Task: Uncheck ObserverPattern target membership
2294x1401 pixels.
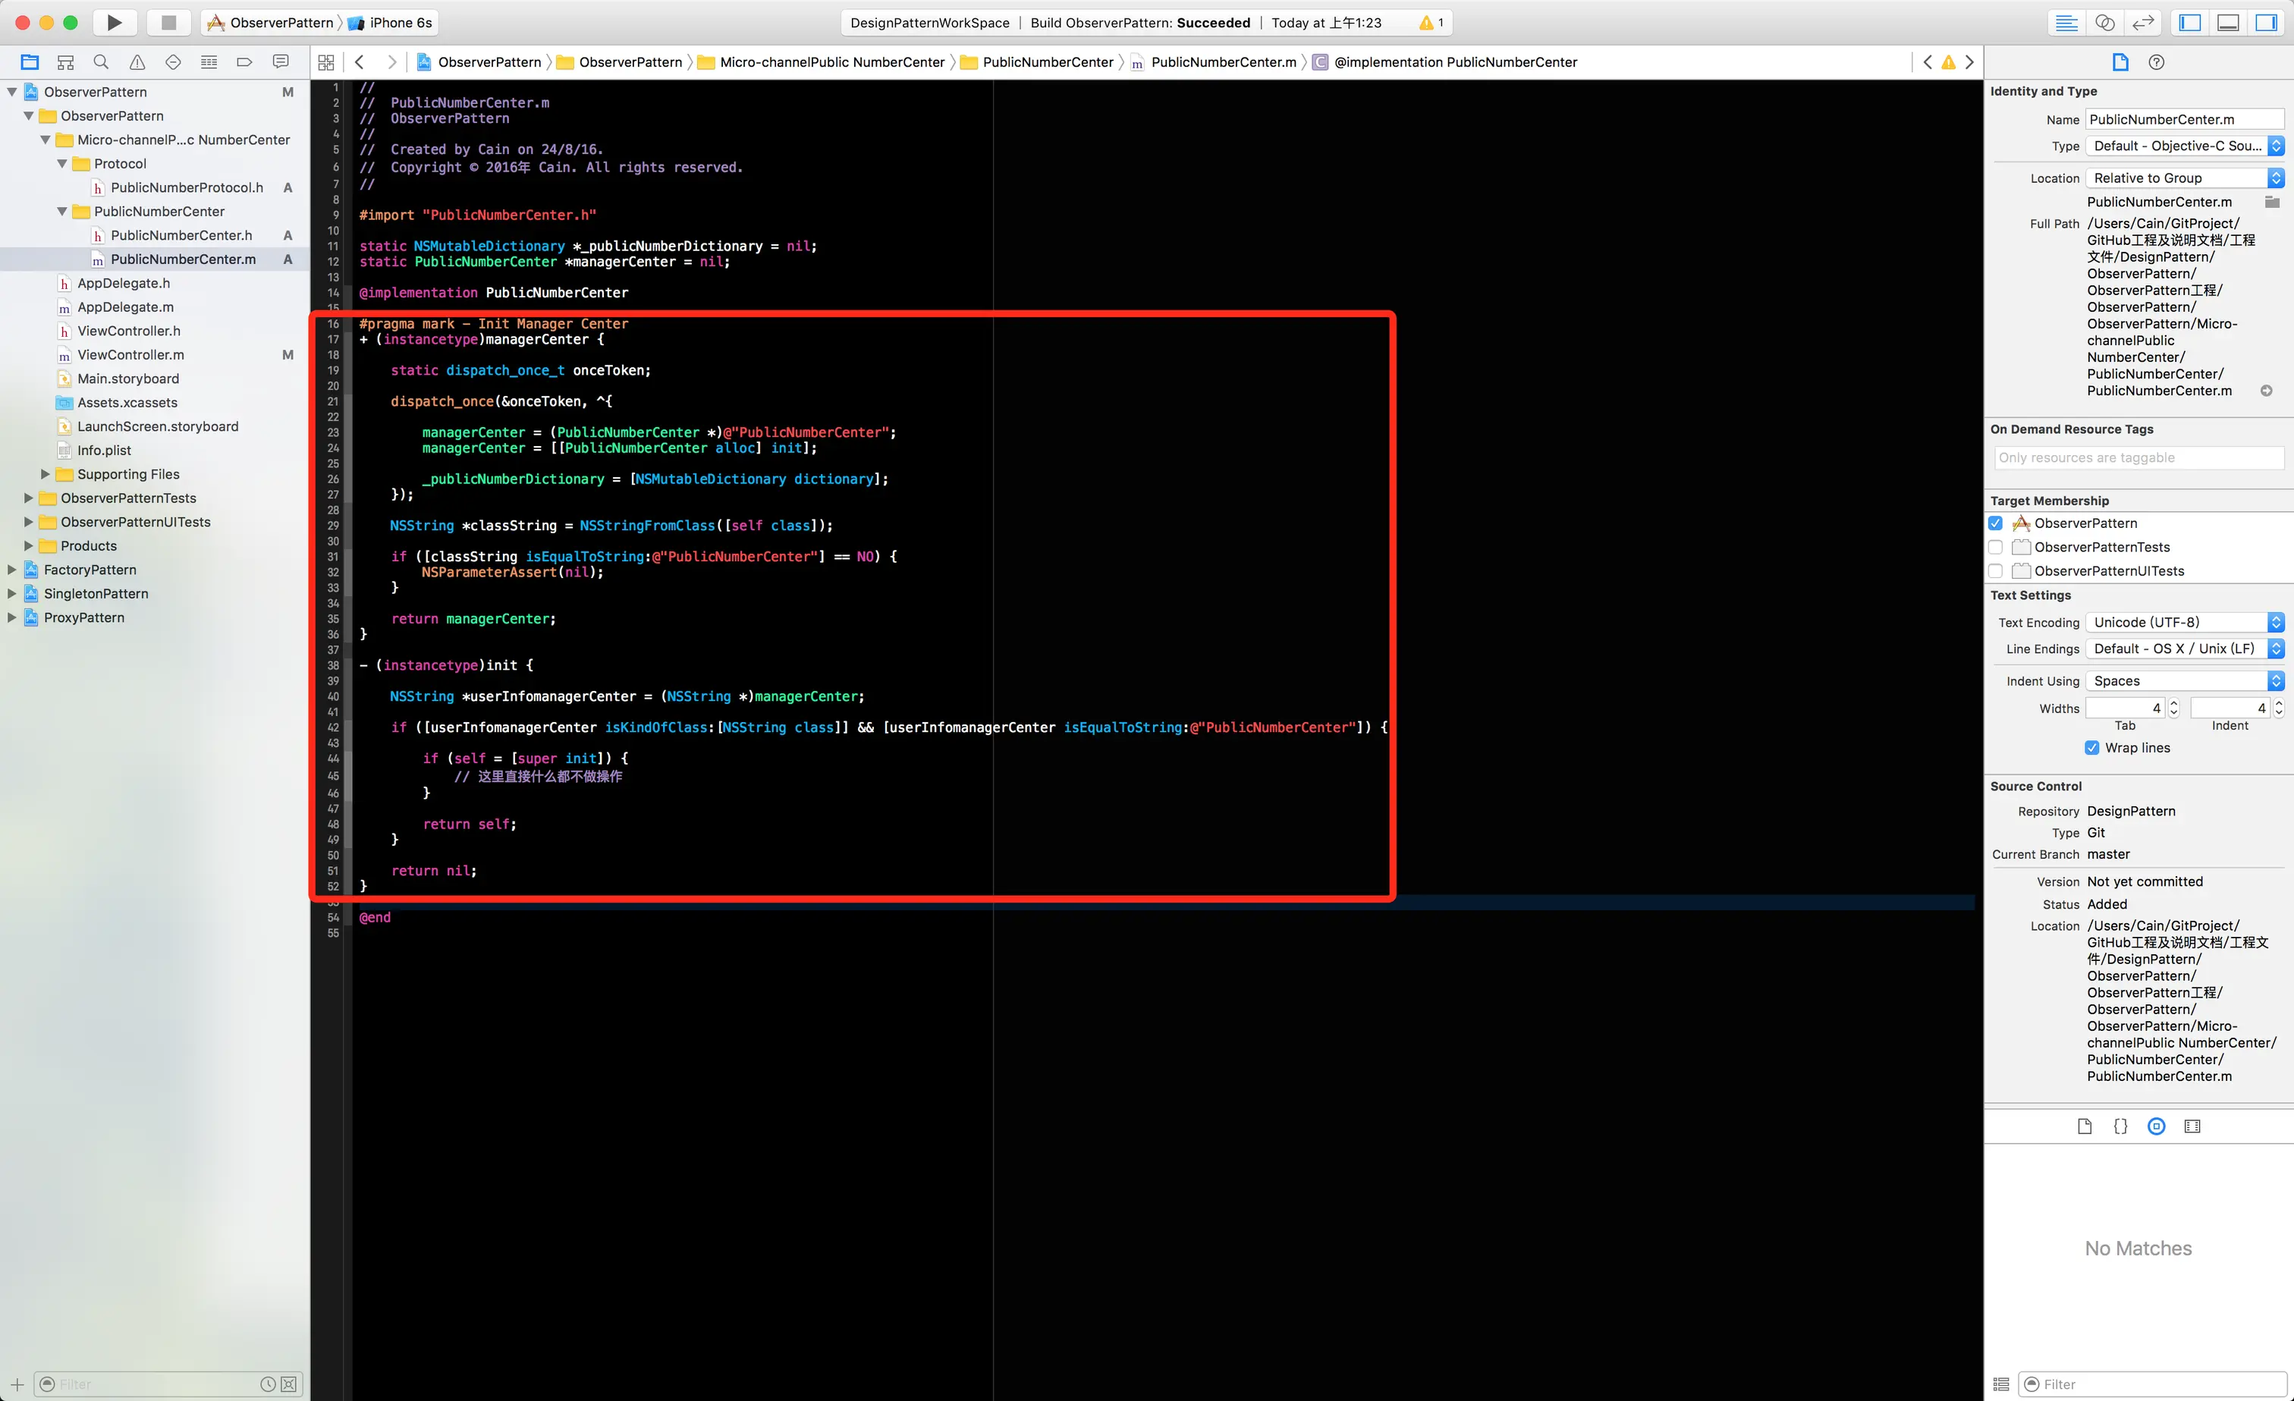Action: [1995, 523]
